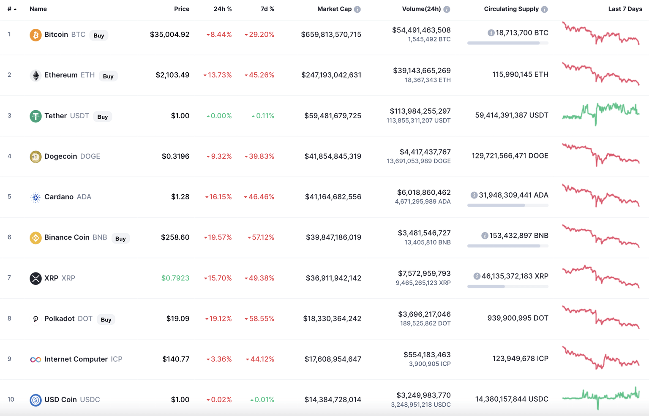649x416 pixels.
Task: Sort the list by Price column
Action: click(x=182, y=9)
